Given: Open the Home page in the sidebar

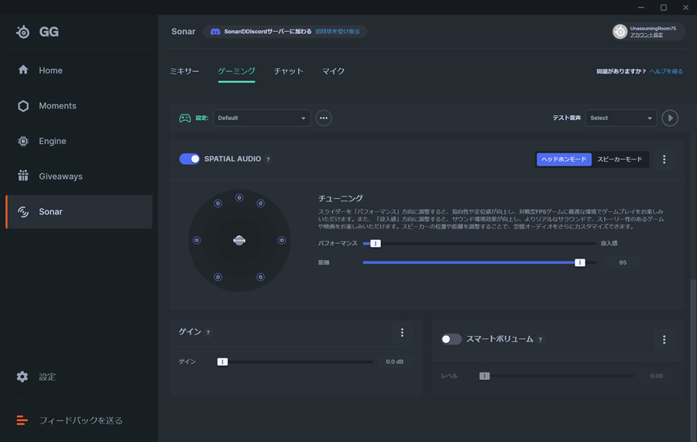Looking at the screenshot, I should tap(79, 70).
